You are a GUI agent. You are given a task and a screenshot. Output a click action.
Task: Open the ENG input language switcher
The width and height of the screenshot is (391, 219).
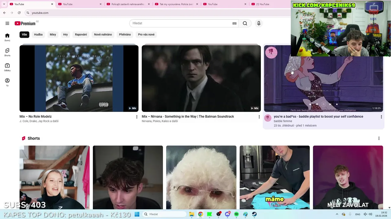[358, 214]
